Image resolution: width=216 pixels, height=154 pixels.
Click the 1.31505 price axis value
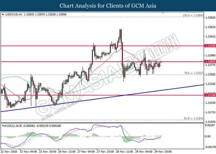pos(210,122)
